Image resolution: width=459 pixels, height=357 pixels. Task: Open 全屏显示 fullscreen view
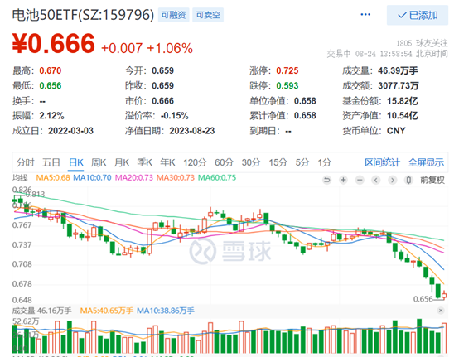click(x=426, y=162)
